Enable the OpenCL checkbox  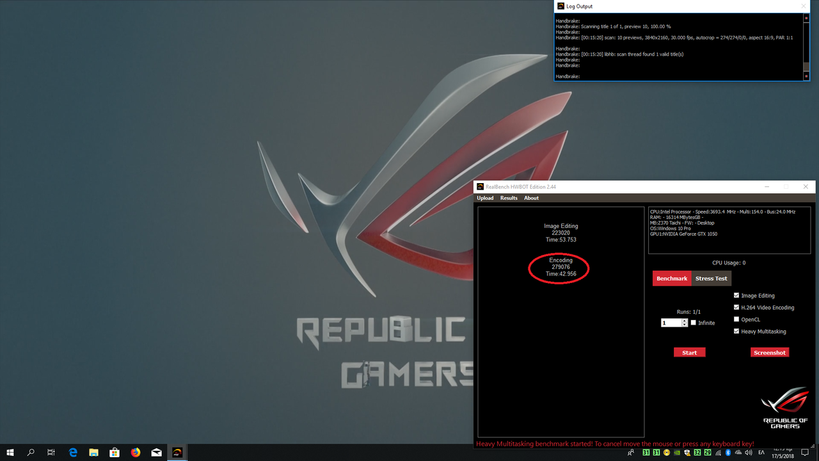pos(736,319)
